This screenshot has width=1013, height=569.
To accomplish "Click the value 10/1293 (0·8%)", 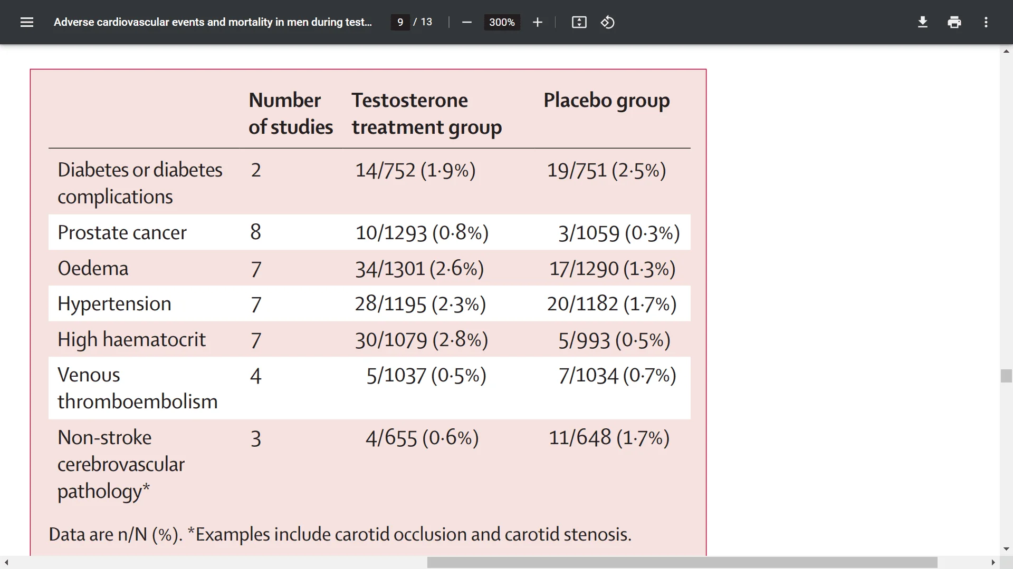I will coord(422,232).
